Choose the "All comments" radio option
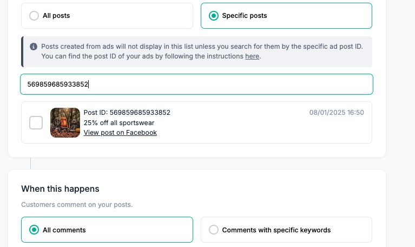This screenshot has height=247, width=415. [34, 230]
